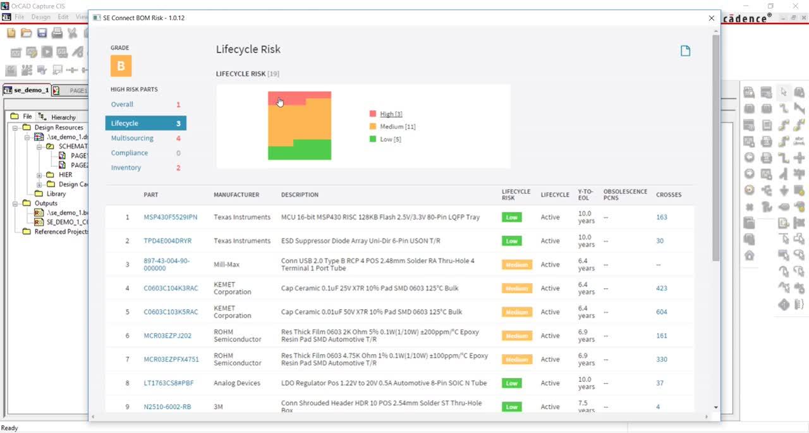Viewport: 809px width, 433px height.
Task: Click the Medium [11] legend label
Action: (398, 126)
